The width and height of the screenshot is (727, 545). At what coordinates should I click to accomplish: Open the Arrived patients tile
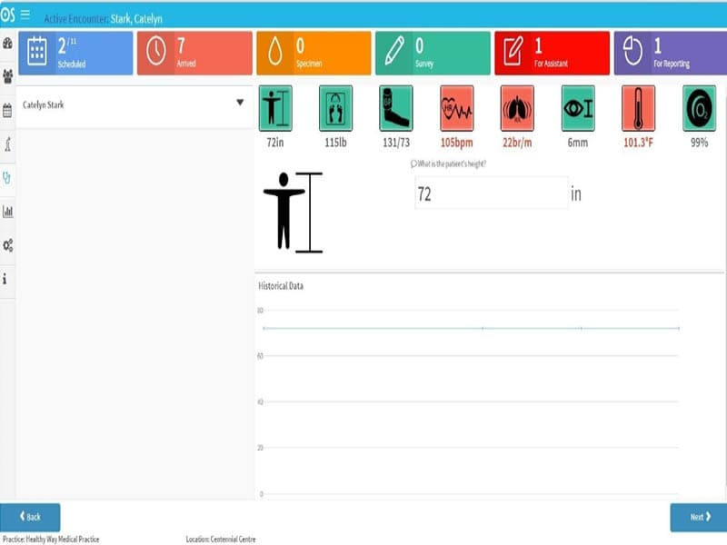(194, 53)
